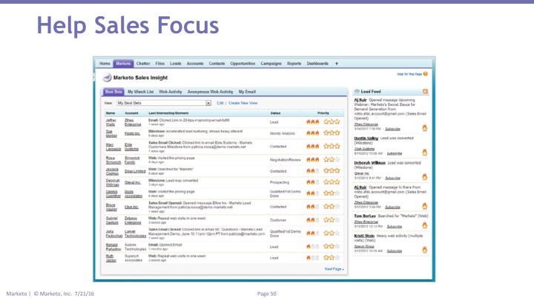
Task: Click the priority stars in the Prospecting row
Action: (332, 182)
